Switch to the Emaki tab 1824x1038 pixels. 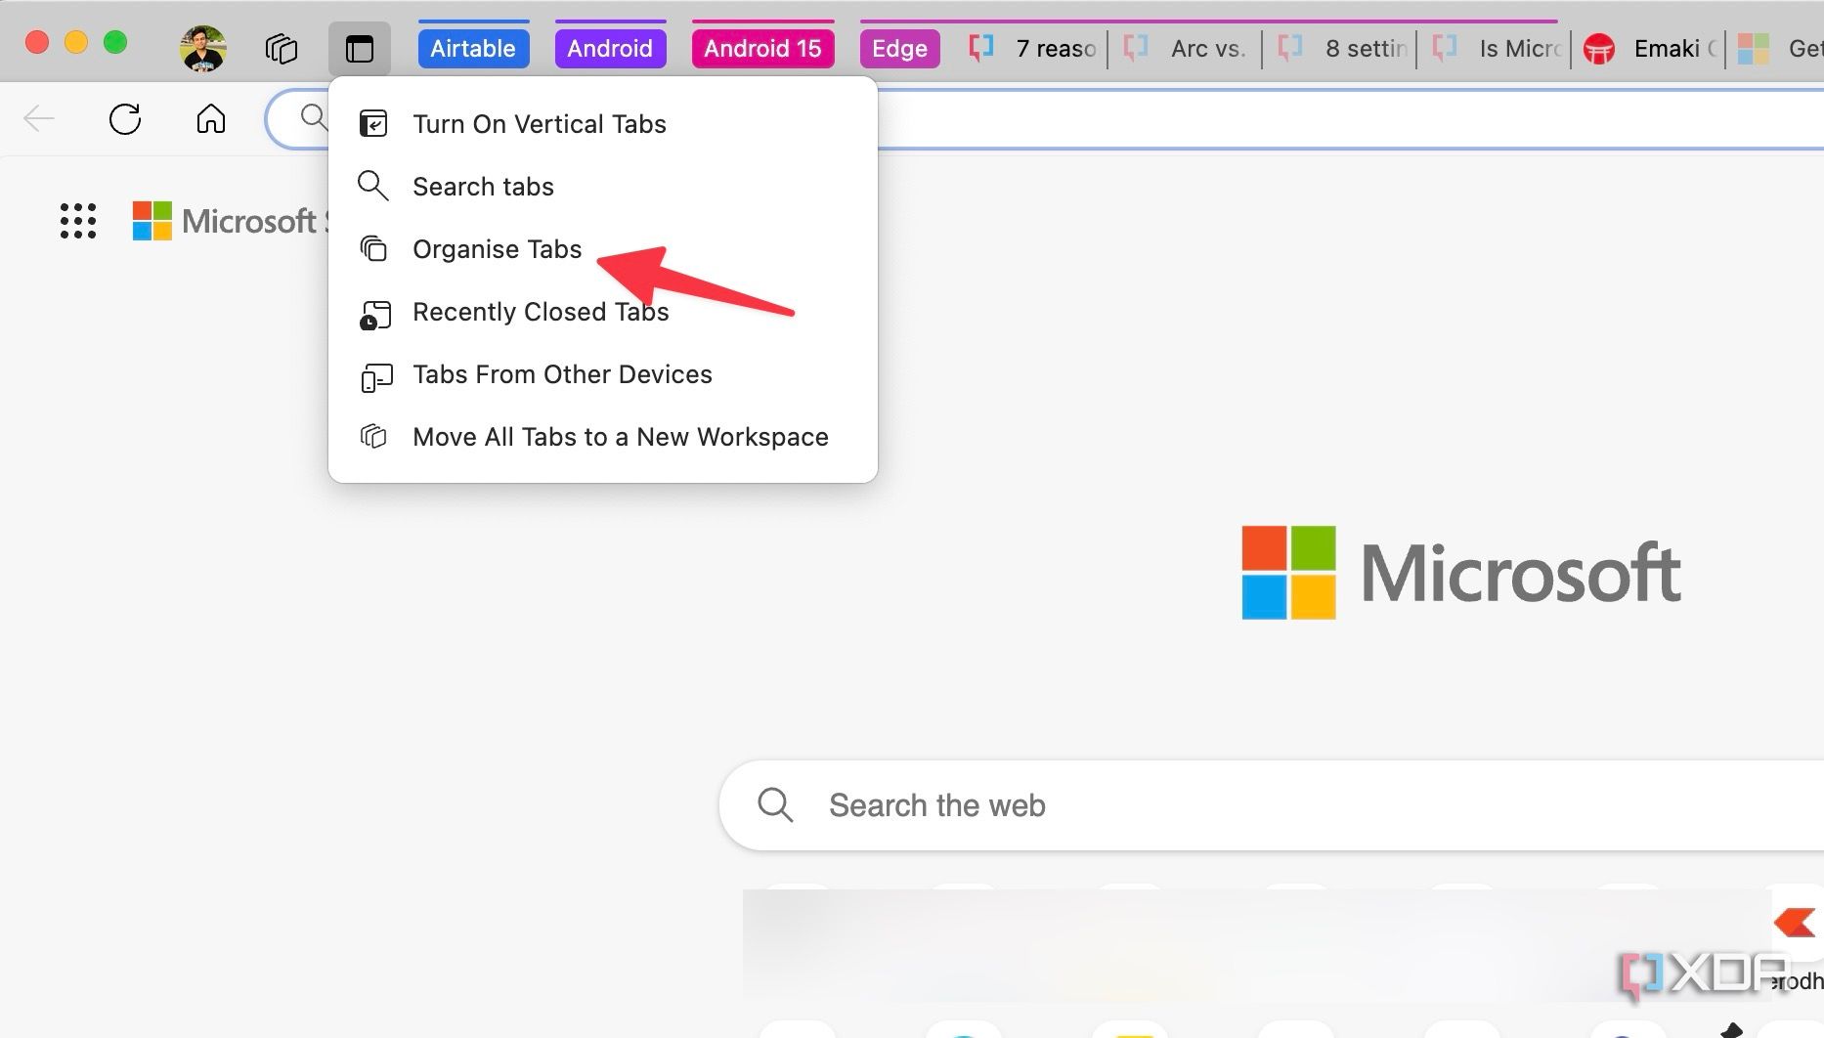1650,48
